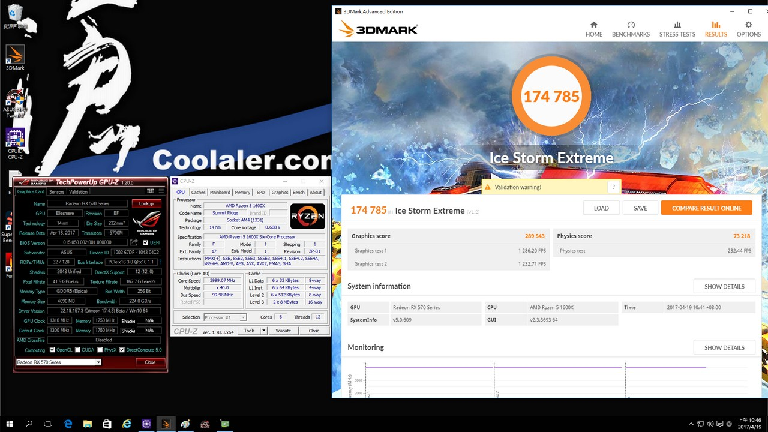
Task: Open the CPU-Z Processor #1 selection dropdown
Action: [x=225, y=317]
